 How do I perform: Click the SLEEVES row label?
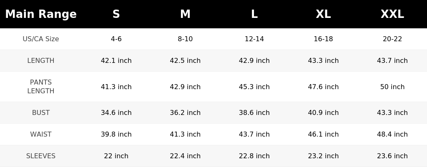click(x=41, y=156)
